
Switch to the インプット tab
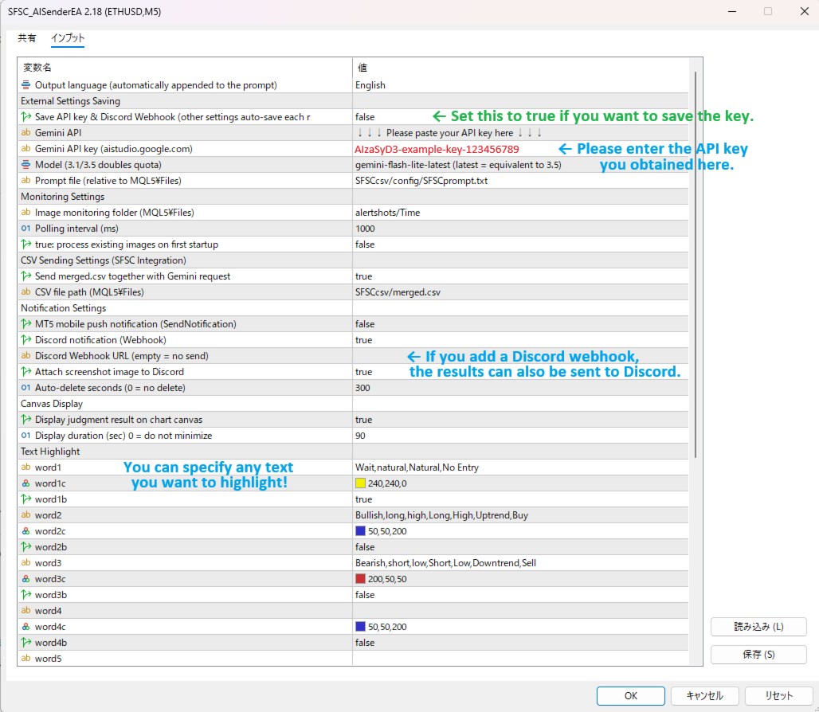pyautogui.click(x=68, y=38)
